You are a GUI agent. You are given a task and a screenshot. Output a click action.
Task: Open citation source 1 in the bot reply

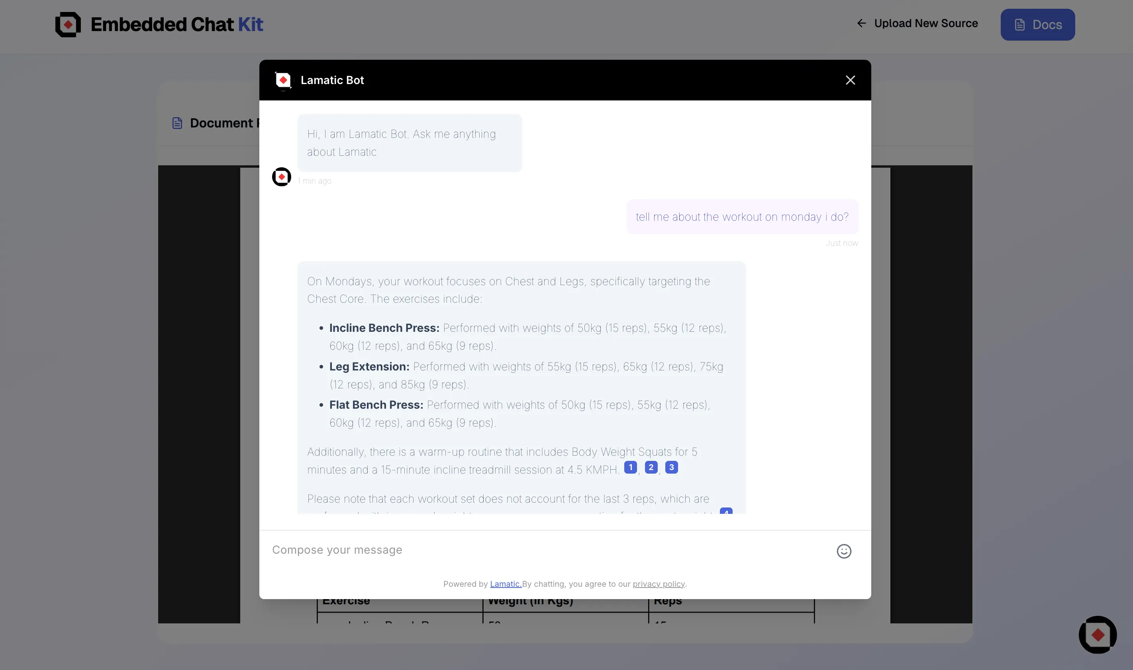631,467
